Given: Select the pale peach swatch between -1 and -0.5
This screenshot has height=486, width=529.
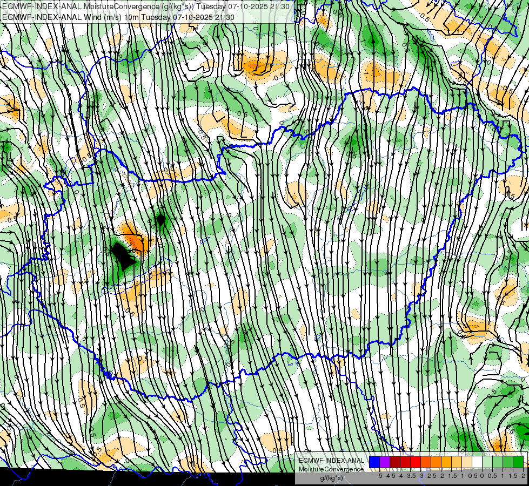Looking at the screenshot, I should (467, 462).
